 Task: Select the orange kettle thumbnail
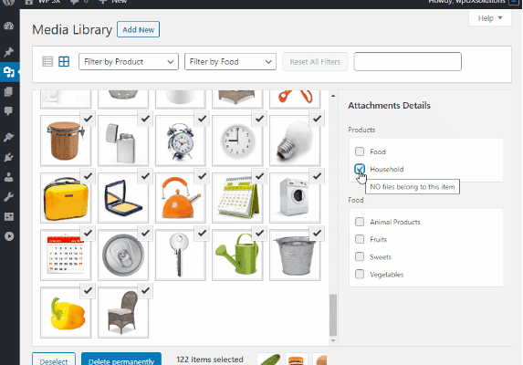pyautogui.click(x=181, y=198)
